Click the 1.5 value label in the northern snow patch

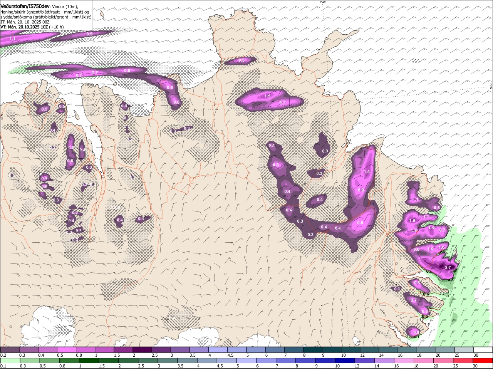pyautogui.click(x=267, y=96)
